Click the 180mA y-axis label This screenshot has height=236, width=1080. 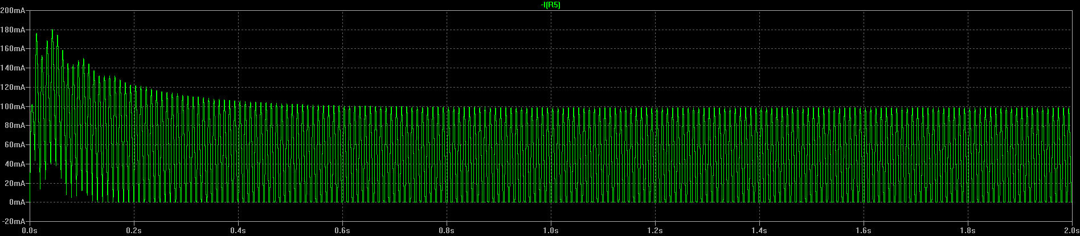13,30
